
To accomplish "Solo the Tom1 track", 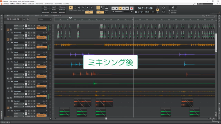I will 29,52.
